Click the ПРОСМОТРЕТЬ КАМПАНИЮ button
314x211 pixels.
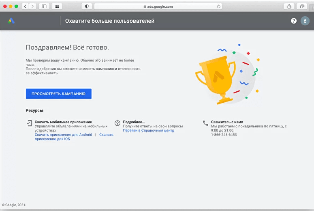(x=59, y=94)
